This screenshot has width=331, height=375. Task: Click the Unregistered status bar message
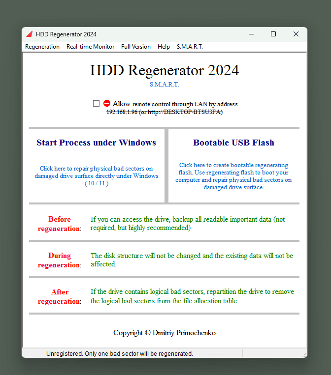[x=120, y=354]
